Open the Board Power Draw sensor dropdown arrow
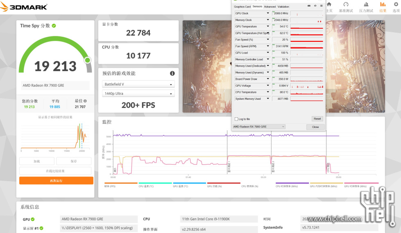The image size is (401, 233). click(268, 79)
